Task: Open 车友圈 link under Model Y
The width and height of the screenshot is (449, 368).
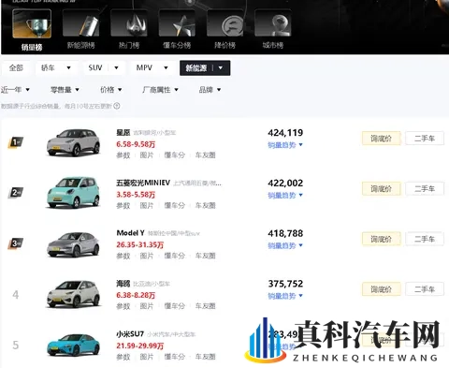Action: [x=205, y=256]
